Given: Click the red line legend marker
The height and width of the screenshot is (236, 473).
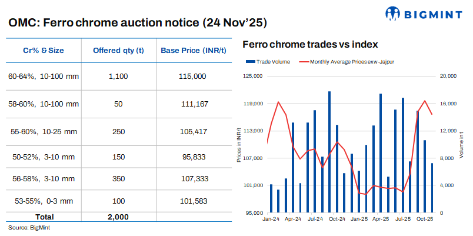Looking at the screenshot, I should coord(304,61).
